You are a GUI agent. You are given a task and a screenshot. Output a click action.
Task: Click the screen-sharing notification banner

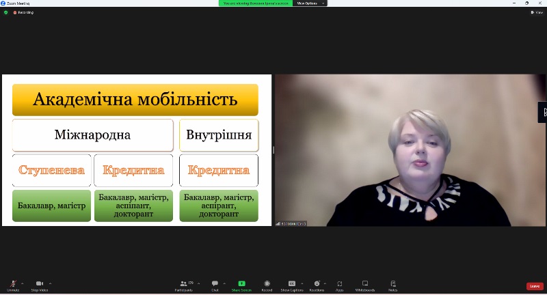click(256, 3)
